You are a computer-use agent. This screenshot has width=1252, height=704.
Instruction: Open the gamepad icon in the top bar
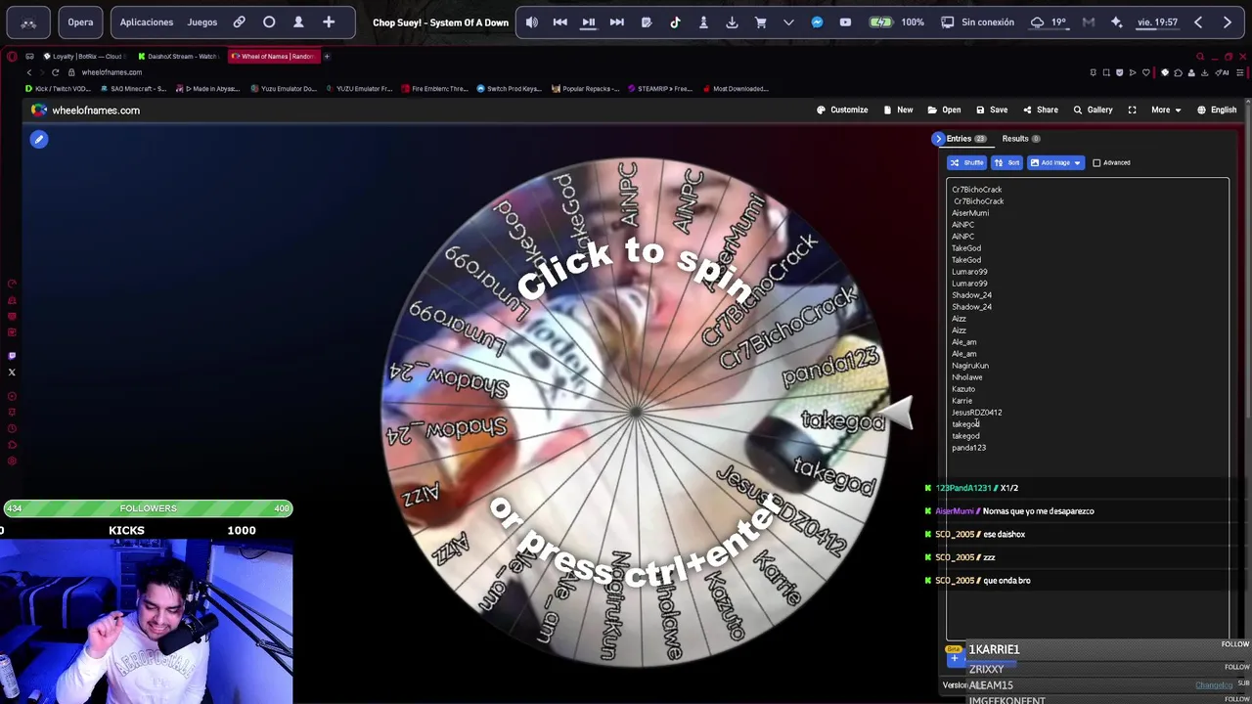pos(28,22)
